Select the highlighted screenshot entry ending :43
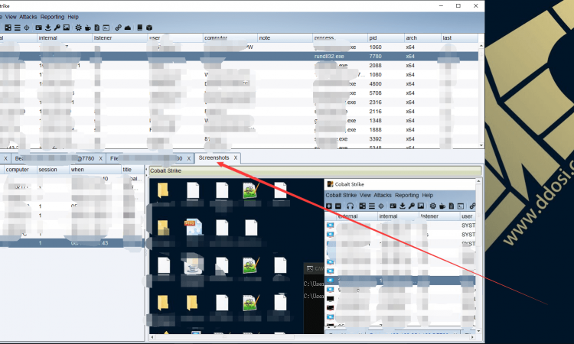574x344 pixels. click(x=72, y=243)
